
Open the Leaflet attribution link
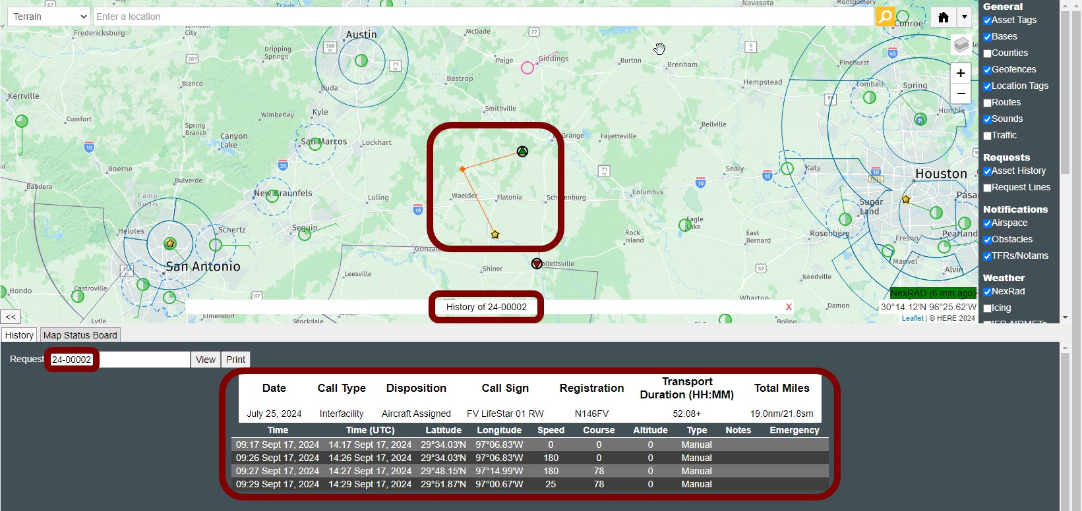pyautogui.click(x=913, y=318)
